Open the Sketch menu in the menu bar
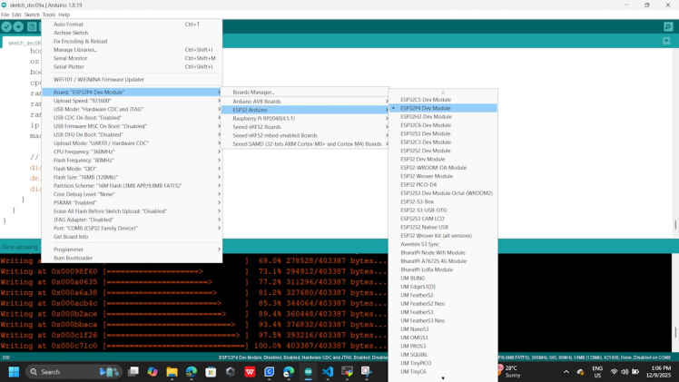The image size is (679, 382). pyautogui.click(x=32, y=15)
